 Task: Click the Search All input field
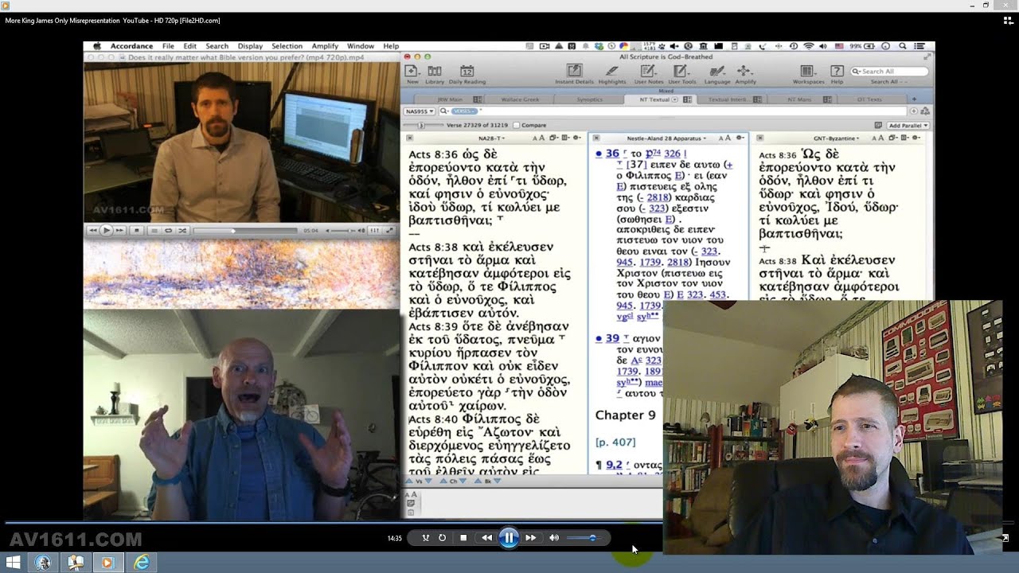coord(890,72)
